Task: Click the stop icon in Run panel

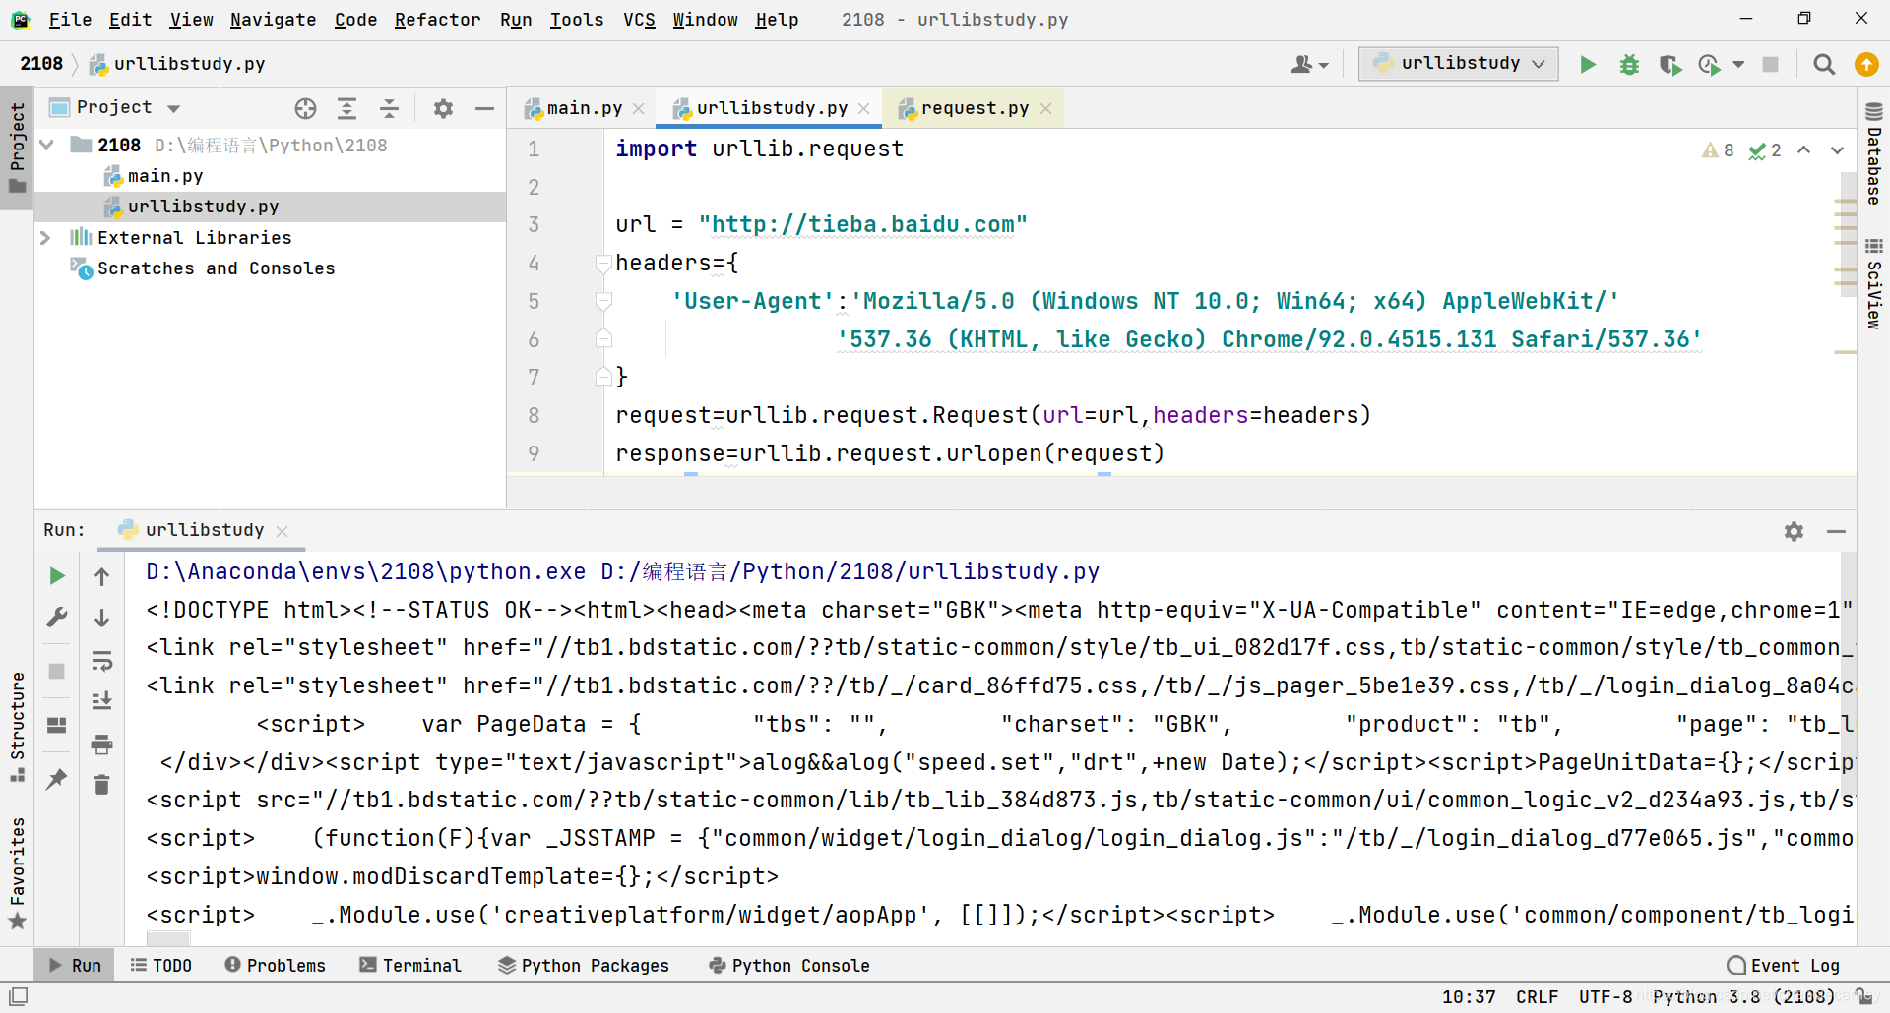Action: point(57,672)
